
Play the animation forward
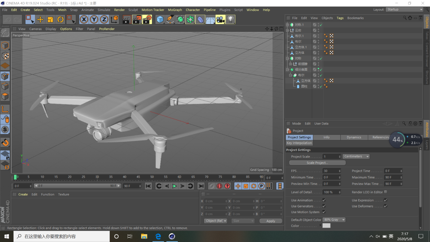(x=174, y=186)
